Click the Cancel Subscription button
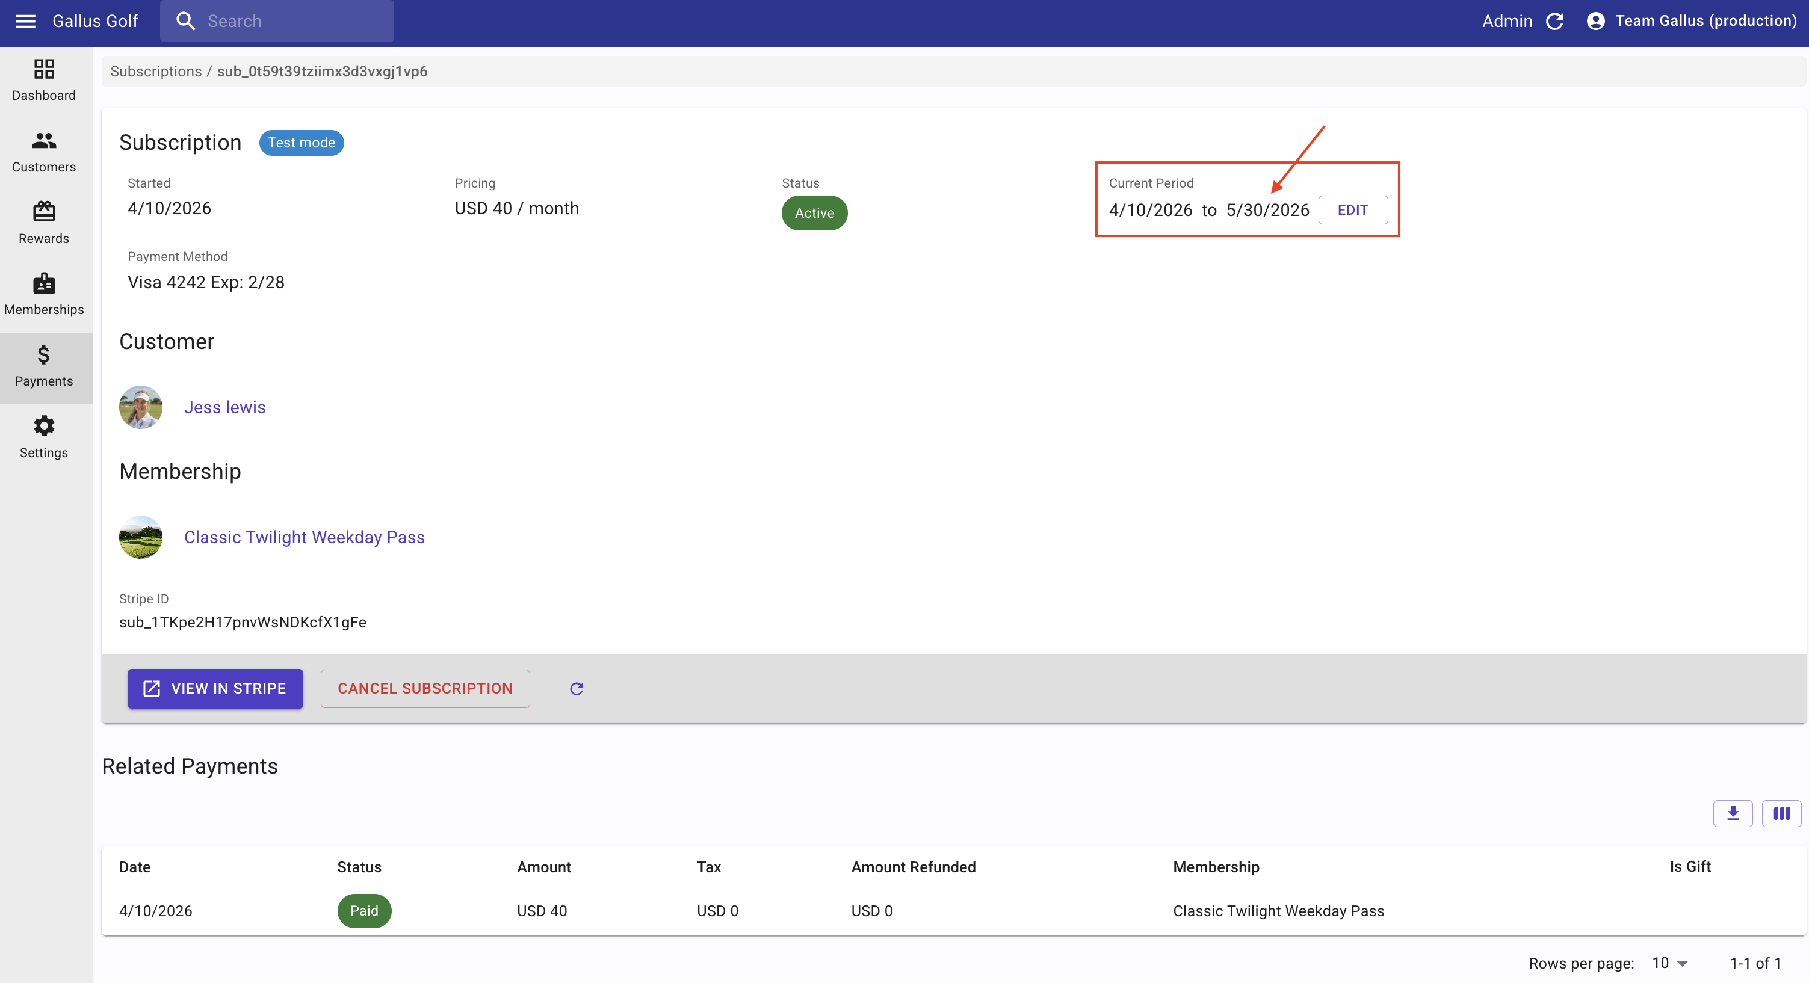The image size is (1809, 983). (425, 689)
